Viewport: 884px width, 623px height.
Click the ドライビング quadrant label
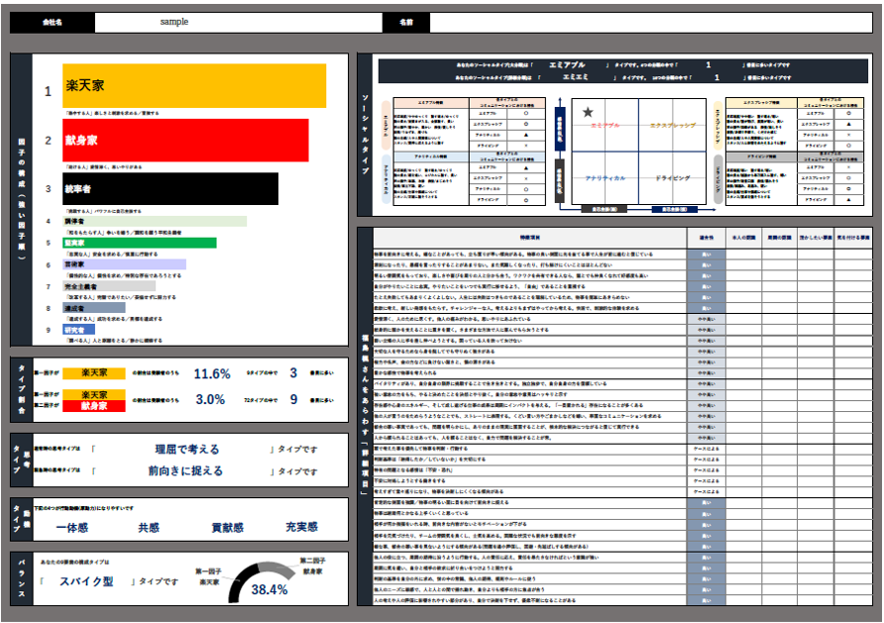point(672,177)
